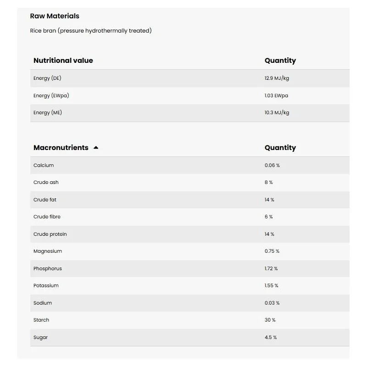
Task: Click the Crude fat row label
Action: [x=45, y=200]
